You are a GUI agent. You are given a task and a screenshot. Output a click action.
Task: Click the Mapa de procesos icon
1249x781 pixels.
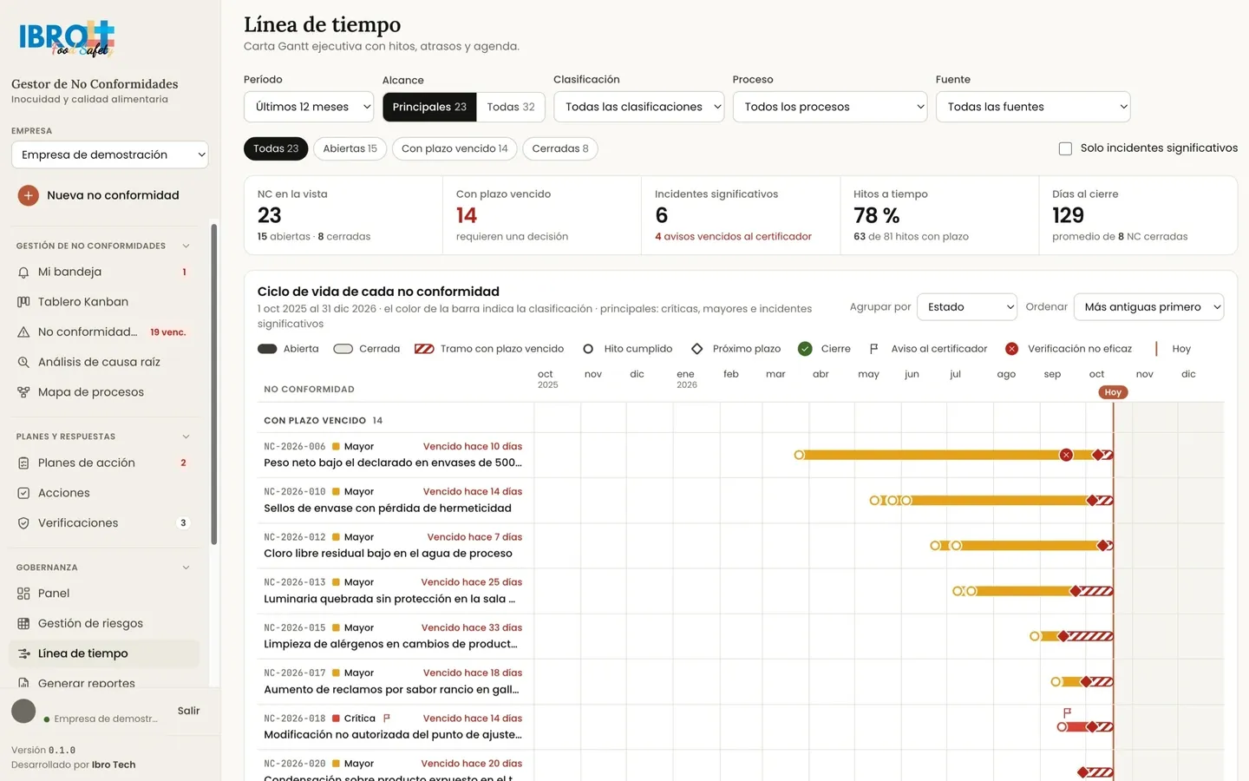pos(23,392)
